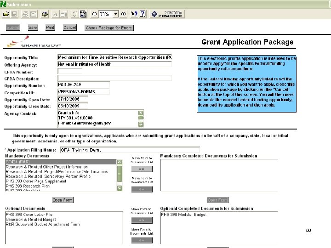The height and width of the screenshot is (248, 331).
Task: Click Check Package for Errors button
Action: pyautogui.click(x=109, y=28)
